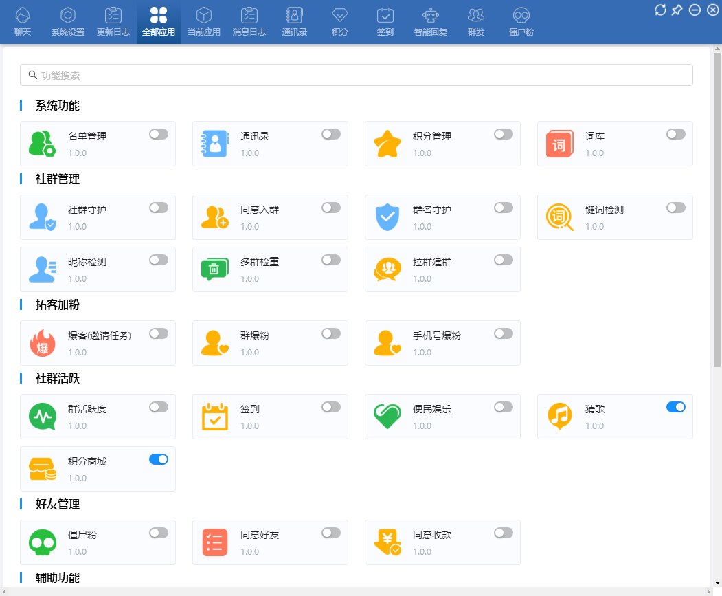
Task: Enable the 社群守护 toggle
Action: coord(158,208)
